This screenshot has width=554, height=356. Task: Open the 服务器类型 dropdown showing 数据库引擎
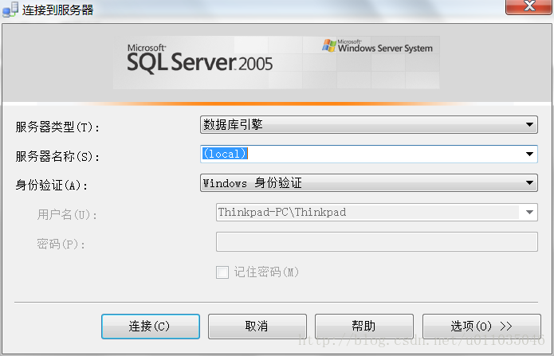[369, 125]
